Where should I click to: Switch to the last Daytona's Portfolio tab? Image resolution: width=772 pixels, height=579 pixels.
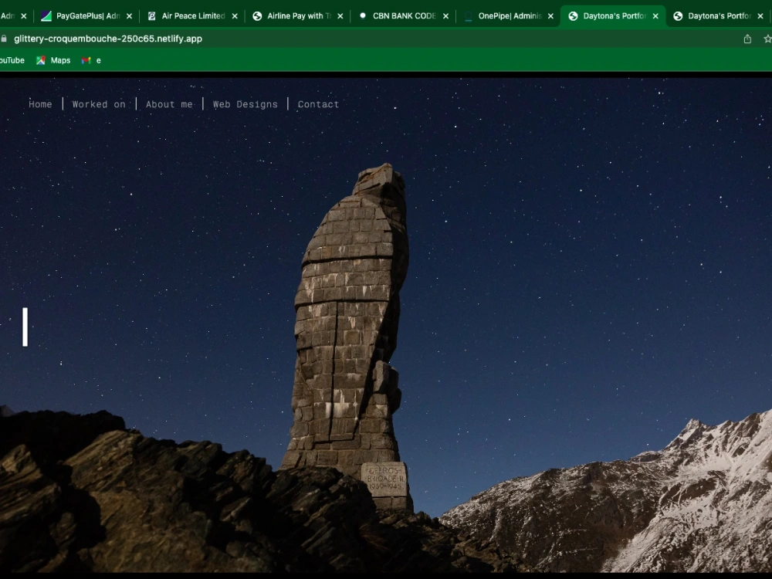718,15
